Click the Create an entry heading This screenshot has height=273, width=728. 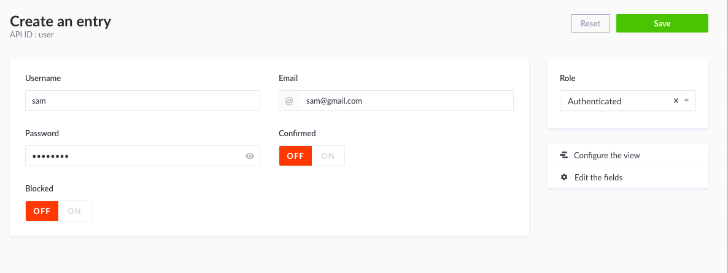(61, 21)
